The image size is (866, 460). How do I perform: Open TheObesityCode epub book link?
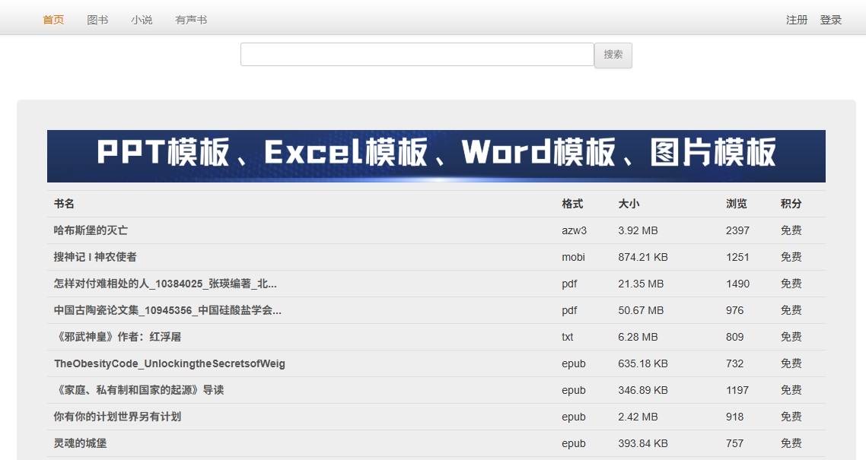click(x=169, y=363)
